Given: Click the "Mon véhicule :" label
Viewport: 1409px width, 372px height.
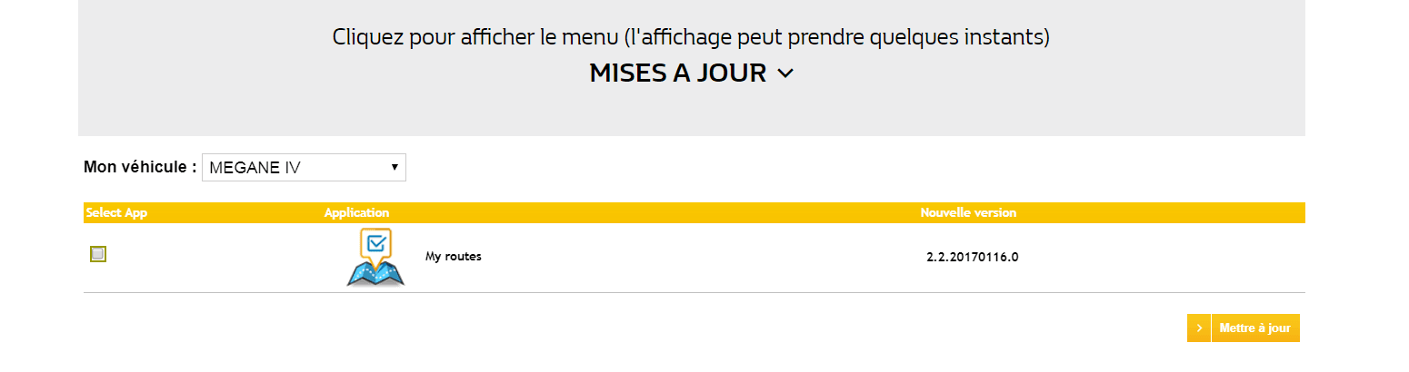Looking at the screenshot, I should coord(140,167).
